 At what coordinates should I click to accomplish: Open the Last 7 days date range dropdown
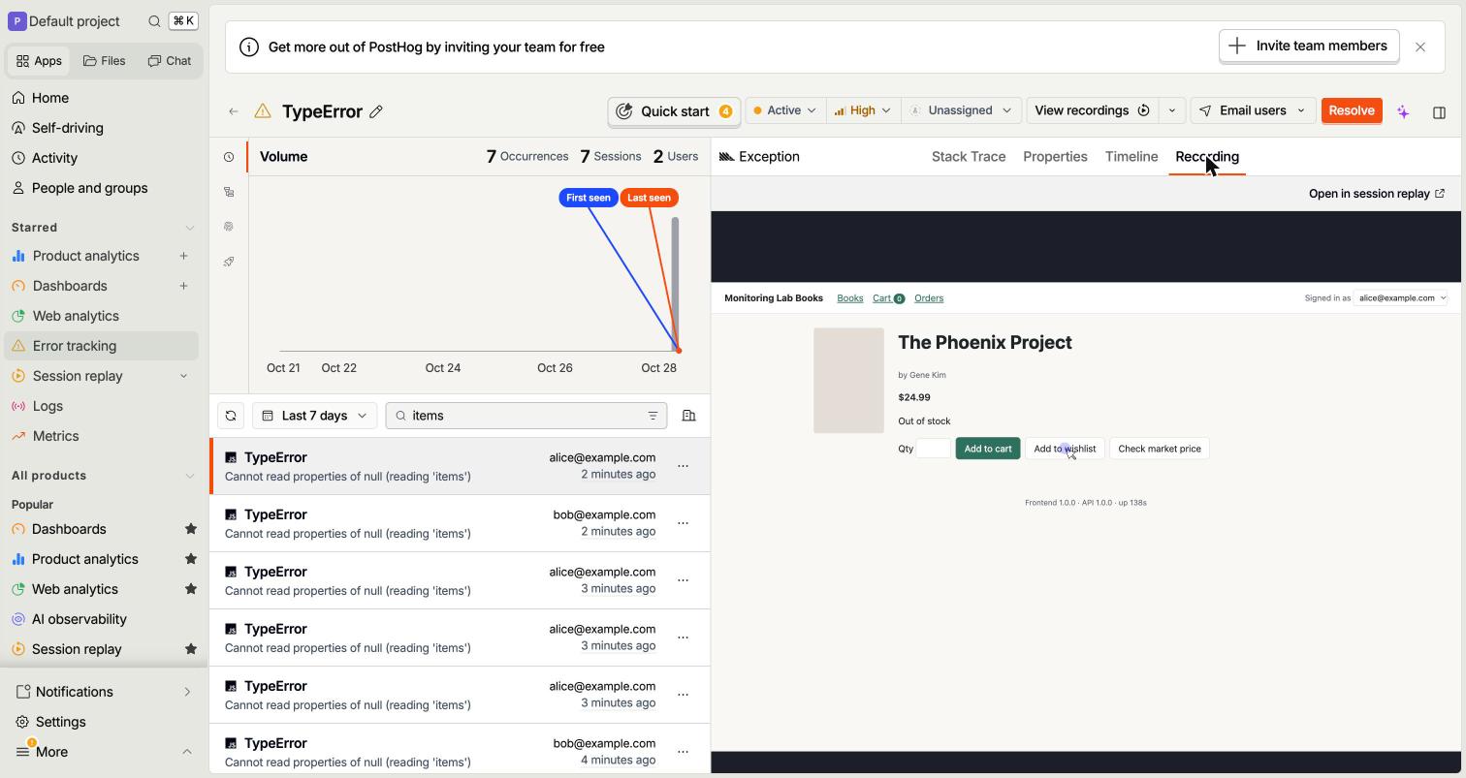(315, 416)
